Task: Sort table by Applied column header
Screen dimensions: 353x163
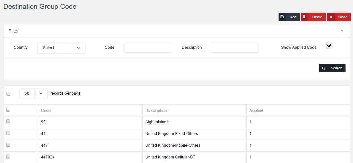Action: (256, 111)
